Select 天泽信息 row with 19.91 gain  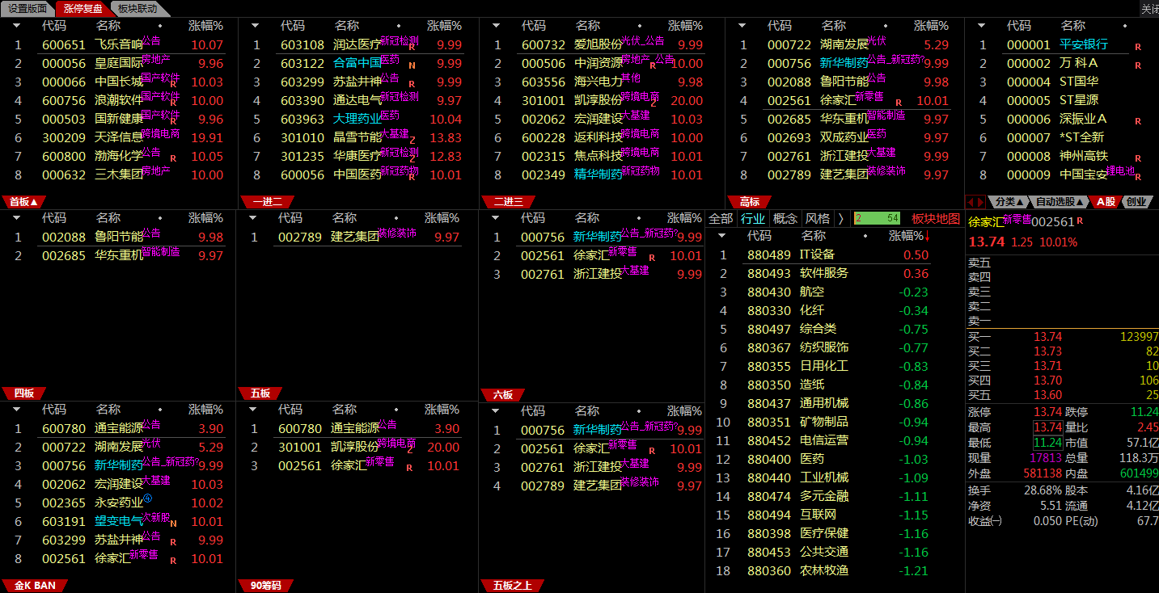(119, 137)
